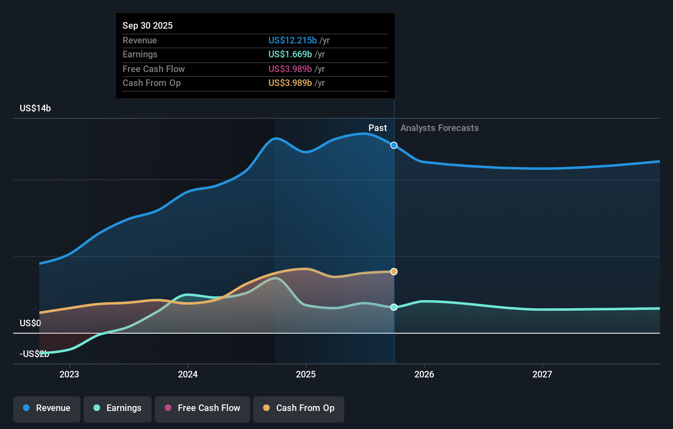Viewport: 673px width, 429px height.
Task: Toggle the Revenue series visibility
Action: coord(46,409)
